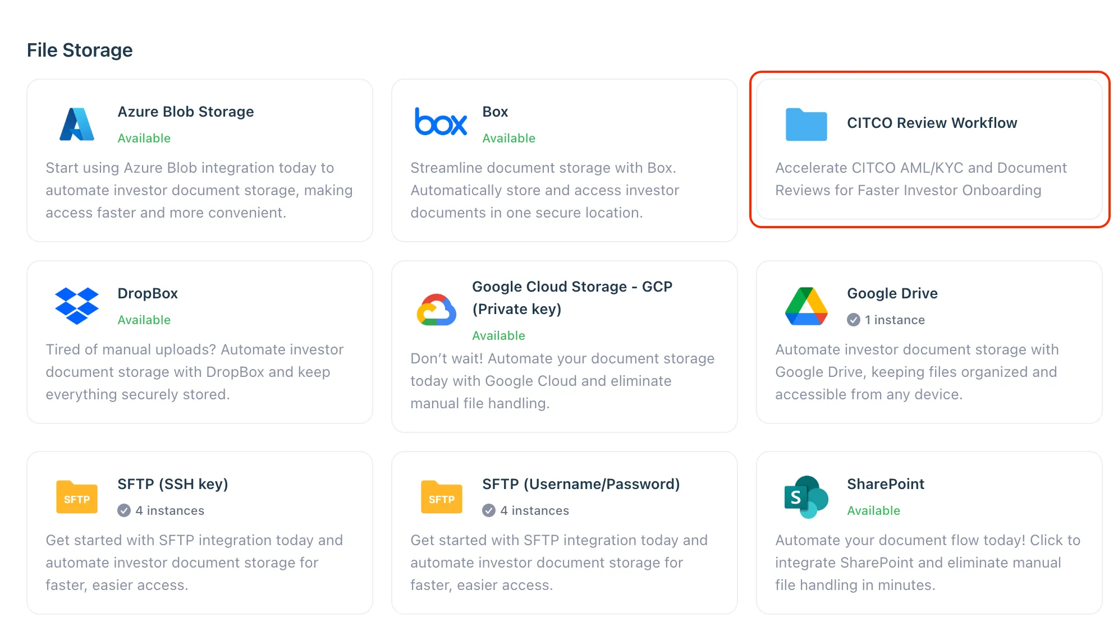This screenshot has height=627, width=1118.
Task: Click the Azure Blob Storage logo icon
Action: click(x=77, y=124)
